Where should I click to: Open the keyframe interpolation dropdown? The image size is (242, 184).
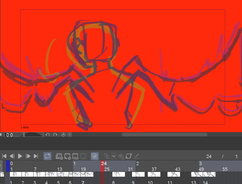(114, 156)
